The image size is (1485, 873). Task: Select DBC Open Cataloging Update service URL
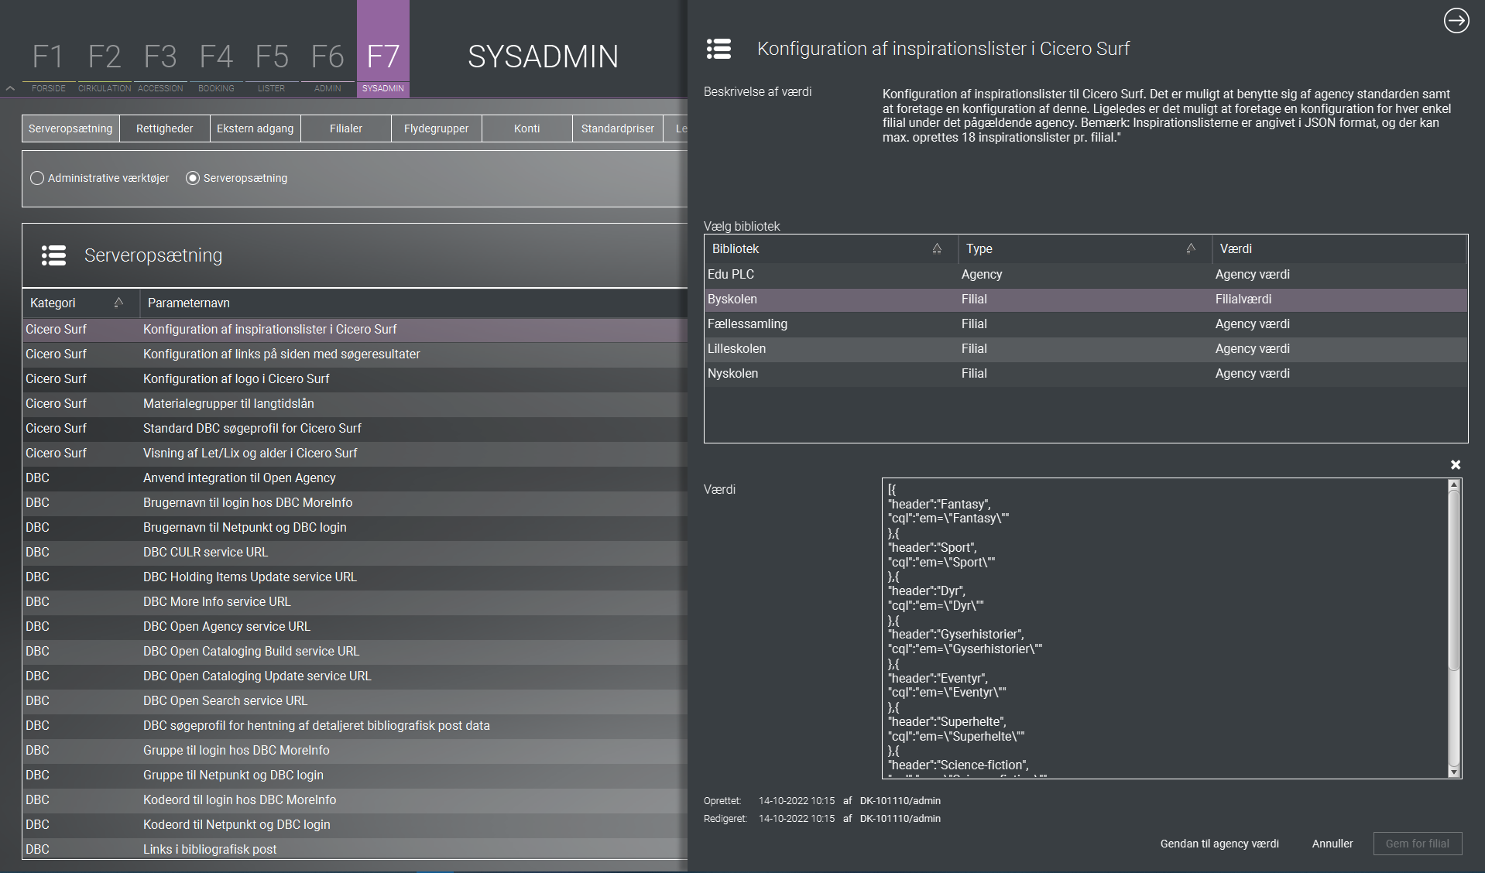(x=355, y=676)
